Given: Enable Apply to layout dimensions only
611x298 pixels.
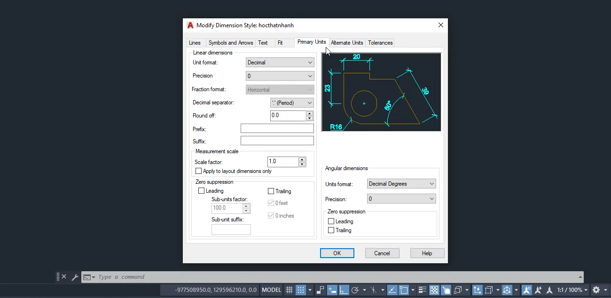Looking at the screenshot, I should point(199,171).
